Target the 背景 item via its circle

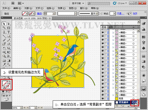pos(133,99)
